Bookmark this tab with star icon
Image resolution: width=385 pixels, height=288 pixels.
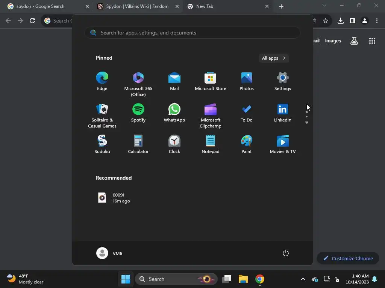click(326, 21)
